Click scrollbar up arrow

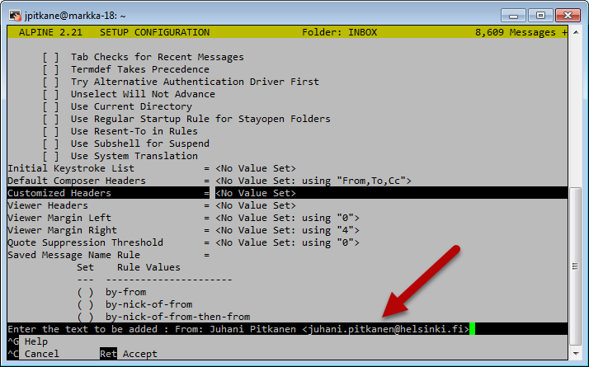576,33
